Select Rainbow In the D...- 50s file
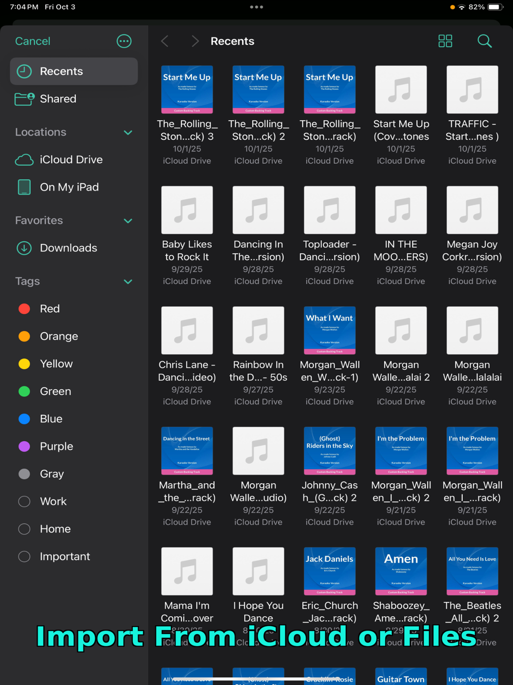Image resolution: width=513 pixels, height=685 pixels. 258,356
